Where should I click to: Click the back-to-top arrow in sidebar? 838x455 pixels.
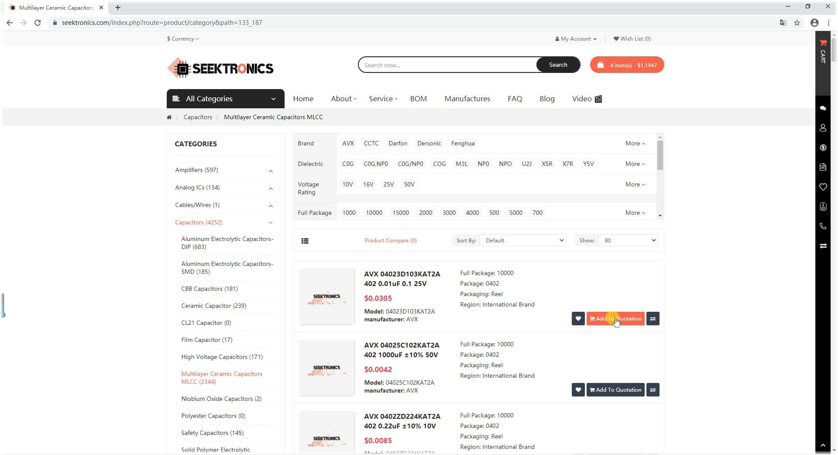(823, 445)
